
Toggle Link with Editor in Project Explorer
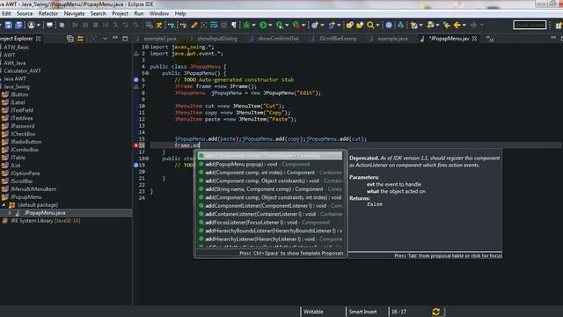point(80,39)
